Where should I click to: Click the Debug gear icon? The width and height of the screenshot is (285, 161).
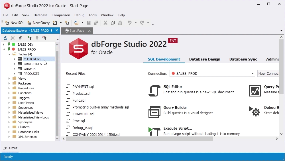(x=255, y=111)
